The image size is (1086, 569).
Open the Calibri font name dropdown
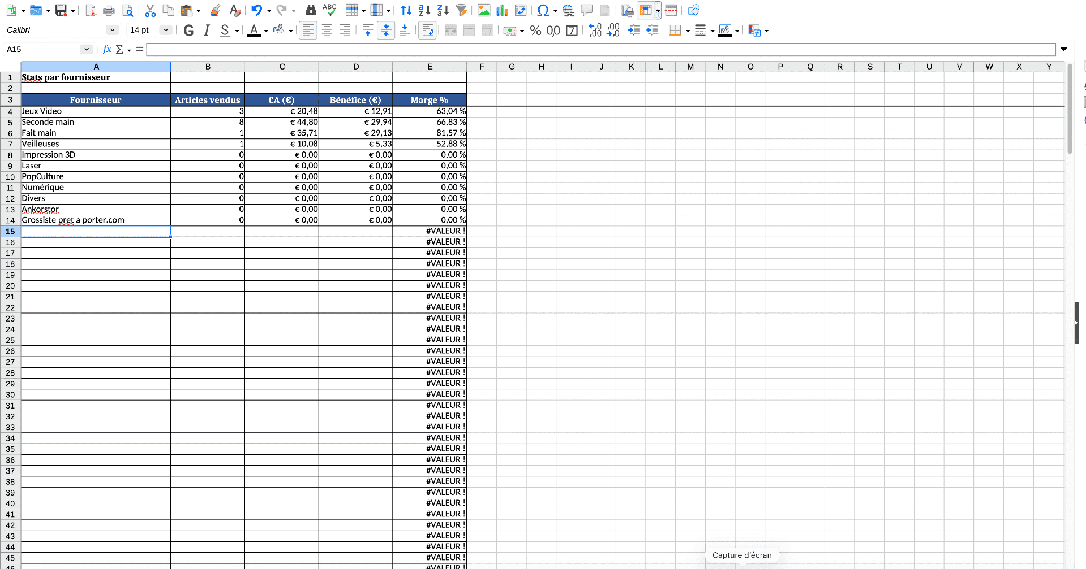click(x=112, y=30)
